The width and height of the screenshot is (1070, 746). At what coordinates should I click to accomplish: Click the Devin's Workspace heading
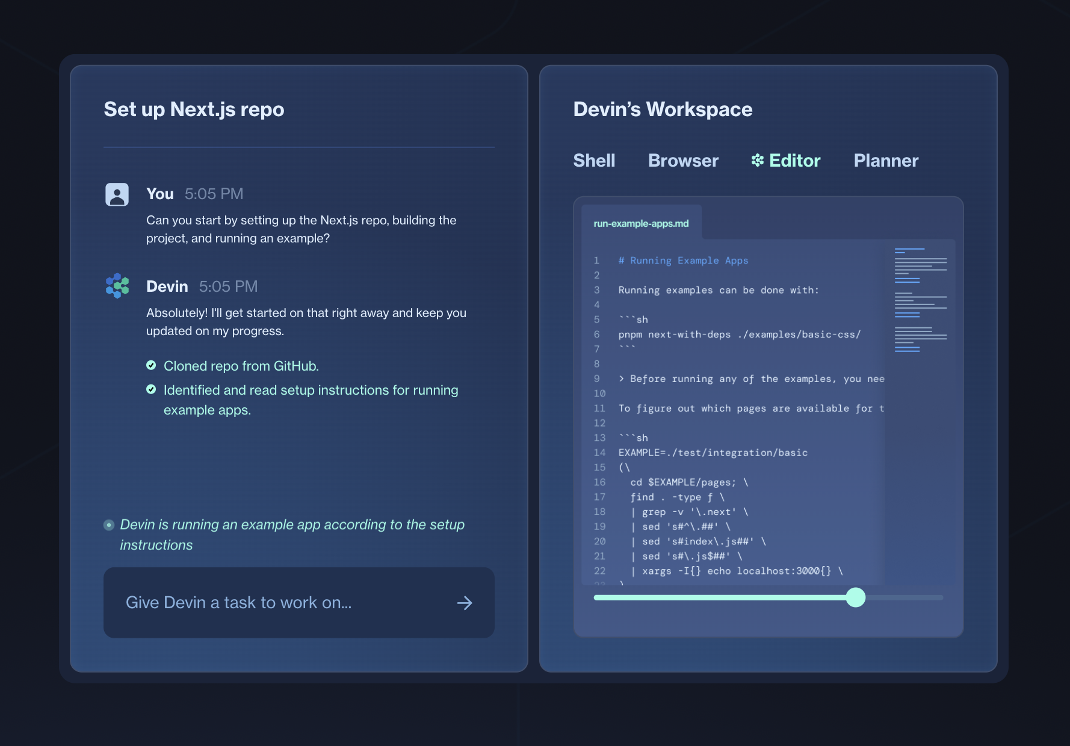[663, 109]
